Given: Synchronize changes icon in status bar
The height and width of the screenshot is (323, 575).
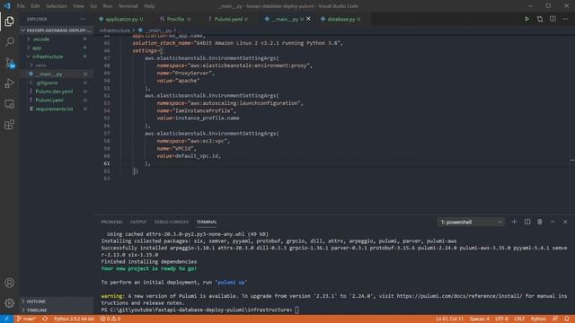Looking at the screenshot, I should pyautogui.click(x=45, y=319).
